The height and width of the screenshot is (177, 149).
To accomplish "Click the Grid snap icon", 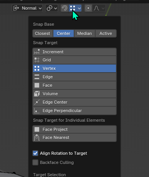I will 37,60.
